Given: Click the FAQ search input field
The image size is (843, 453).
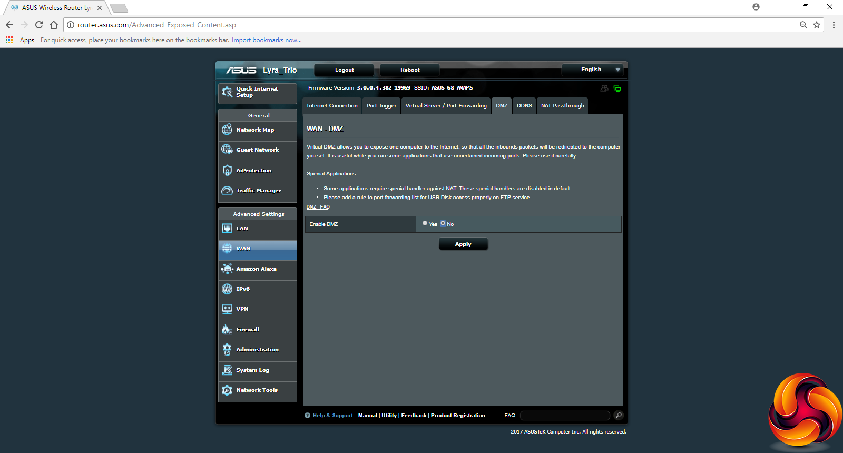Looking at the screenshot, I should point(565,416).
